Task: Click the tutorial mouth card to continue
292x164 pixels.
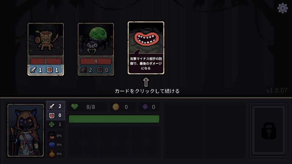Action: point(146,48)
